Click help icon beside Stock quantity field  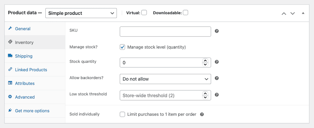click(x=217, y=62)
